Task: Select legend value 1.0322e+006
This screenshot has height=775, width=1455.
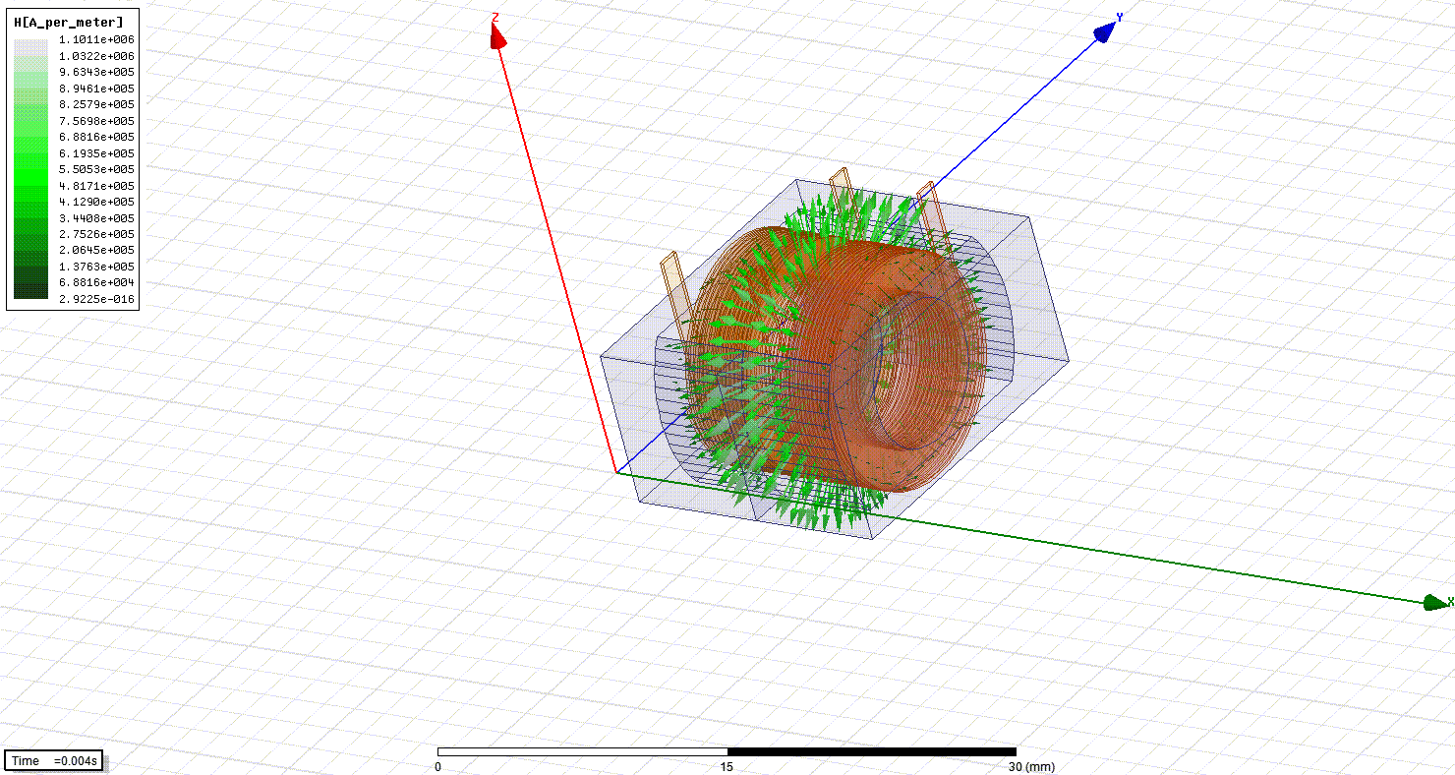Action: [96, 56]
